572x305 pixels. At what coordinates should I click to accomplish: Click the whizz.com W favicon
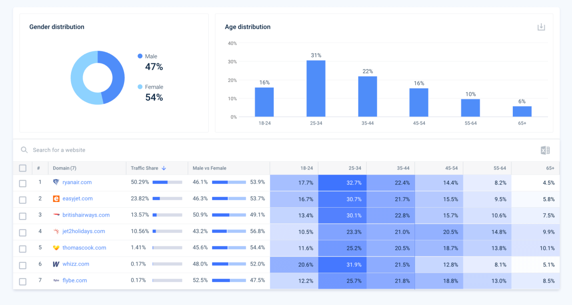click(56, 264)
